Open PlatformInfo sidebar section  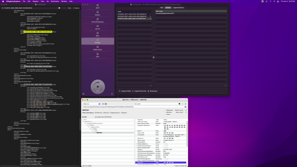coord(97,48)
